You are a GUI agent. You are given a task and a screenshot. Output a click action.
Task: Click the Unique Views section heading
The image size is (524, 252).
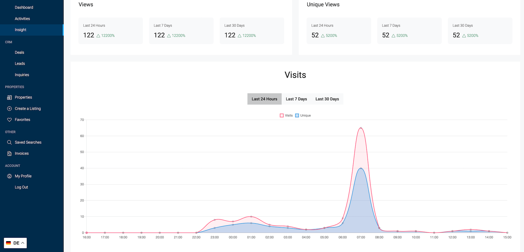click(323, 5)
